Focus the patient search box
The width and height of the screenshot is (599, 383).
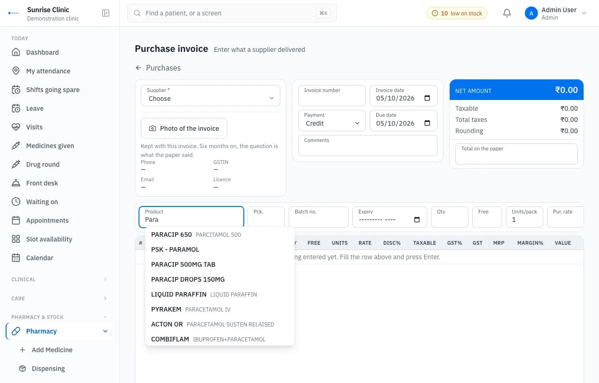tap(232, 13)
